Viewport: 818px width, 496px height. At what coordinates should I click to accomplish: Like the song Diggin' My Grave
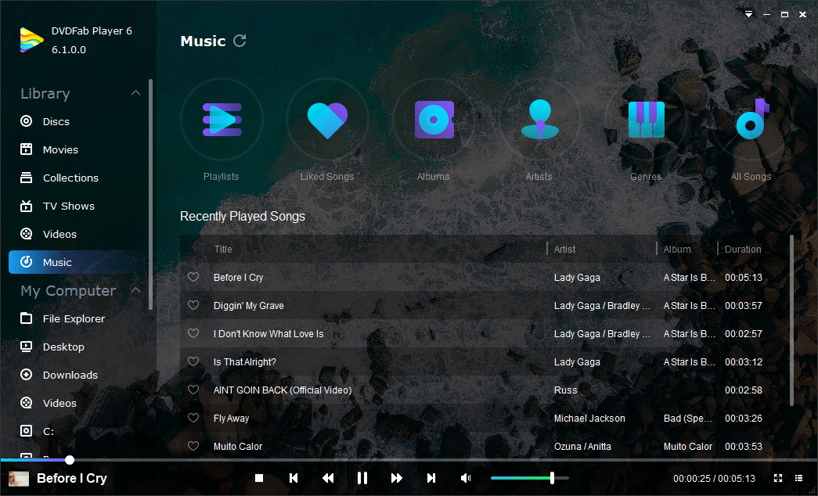click(193, 305)
